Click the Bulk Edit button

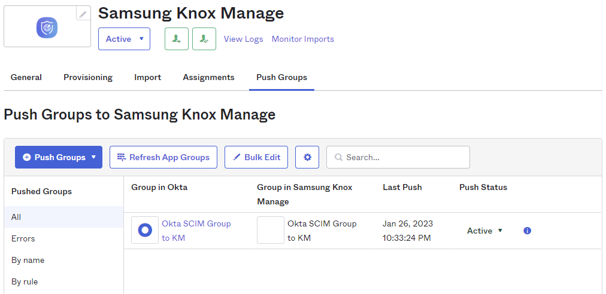point(256,157)
